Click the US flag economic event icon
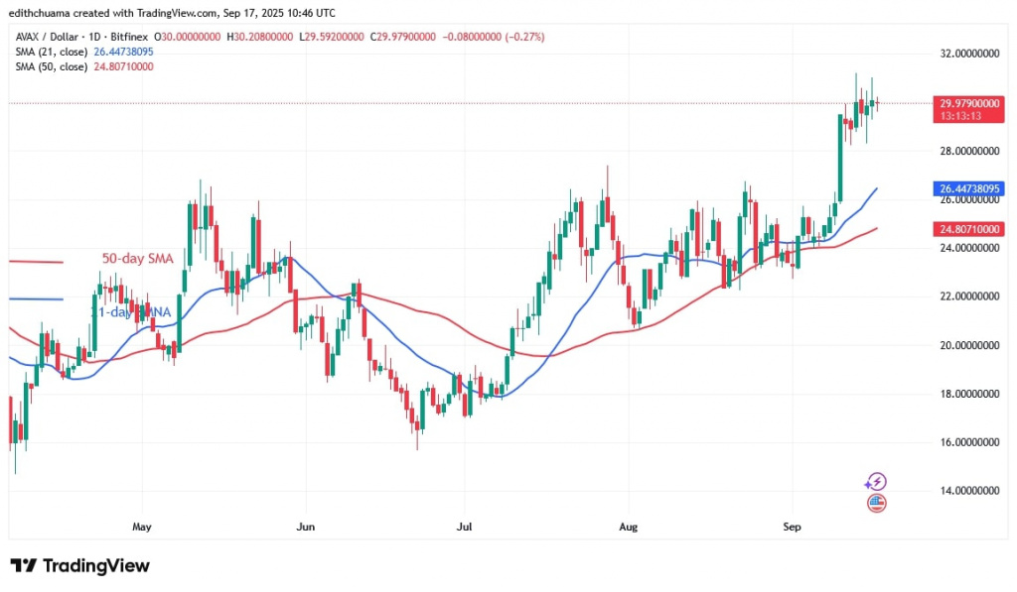This screenshot has height=592, width=1017. (876, 503)
